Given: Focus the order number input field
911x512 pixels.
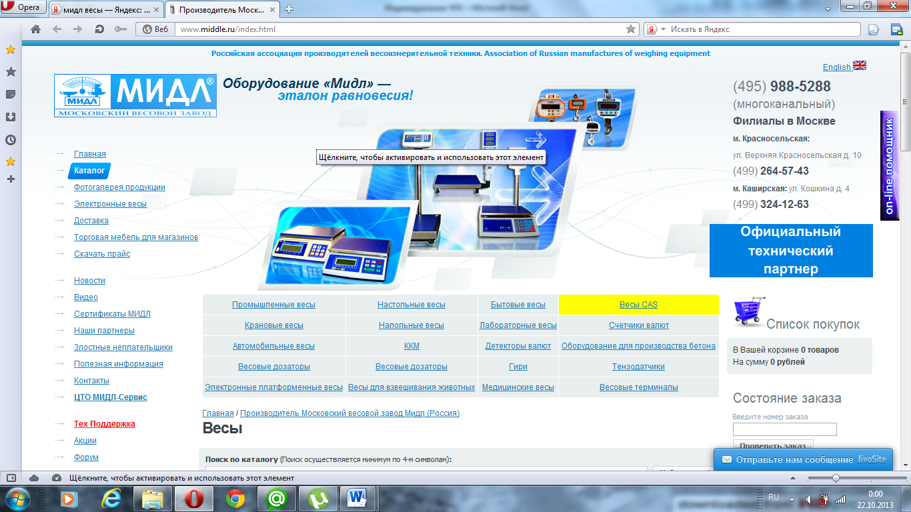Looking at the screenshot, I should pyautogui.click(x=784, y=429).
